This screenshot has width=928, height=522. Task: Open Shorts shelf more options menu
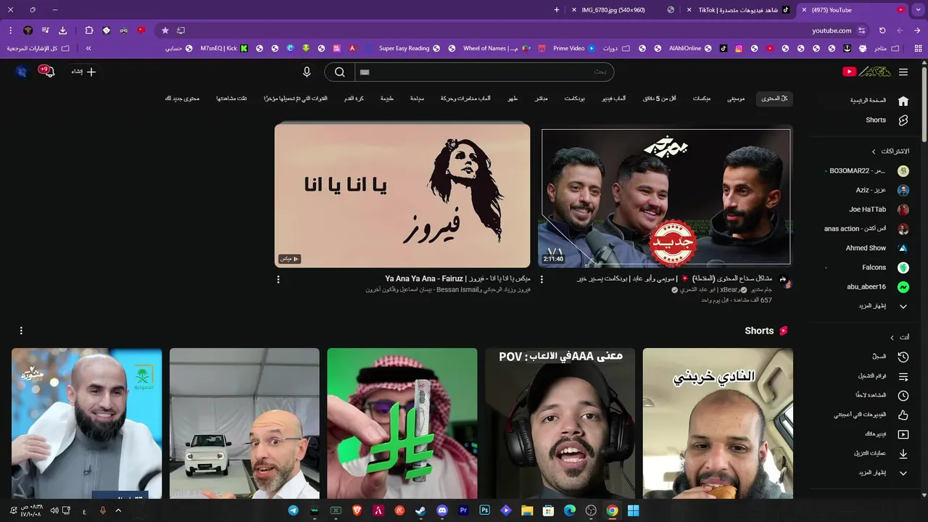(21, 331)
